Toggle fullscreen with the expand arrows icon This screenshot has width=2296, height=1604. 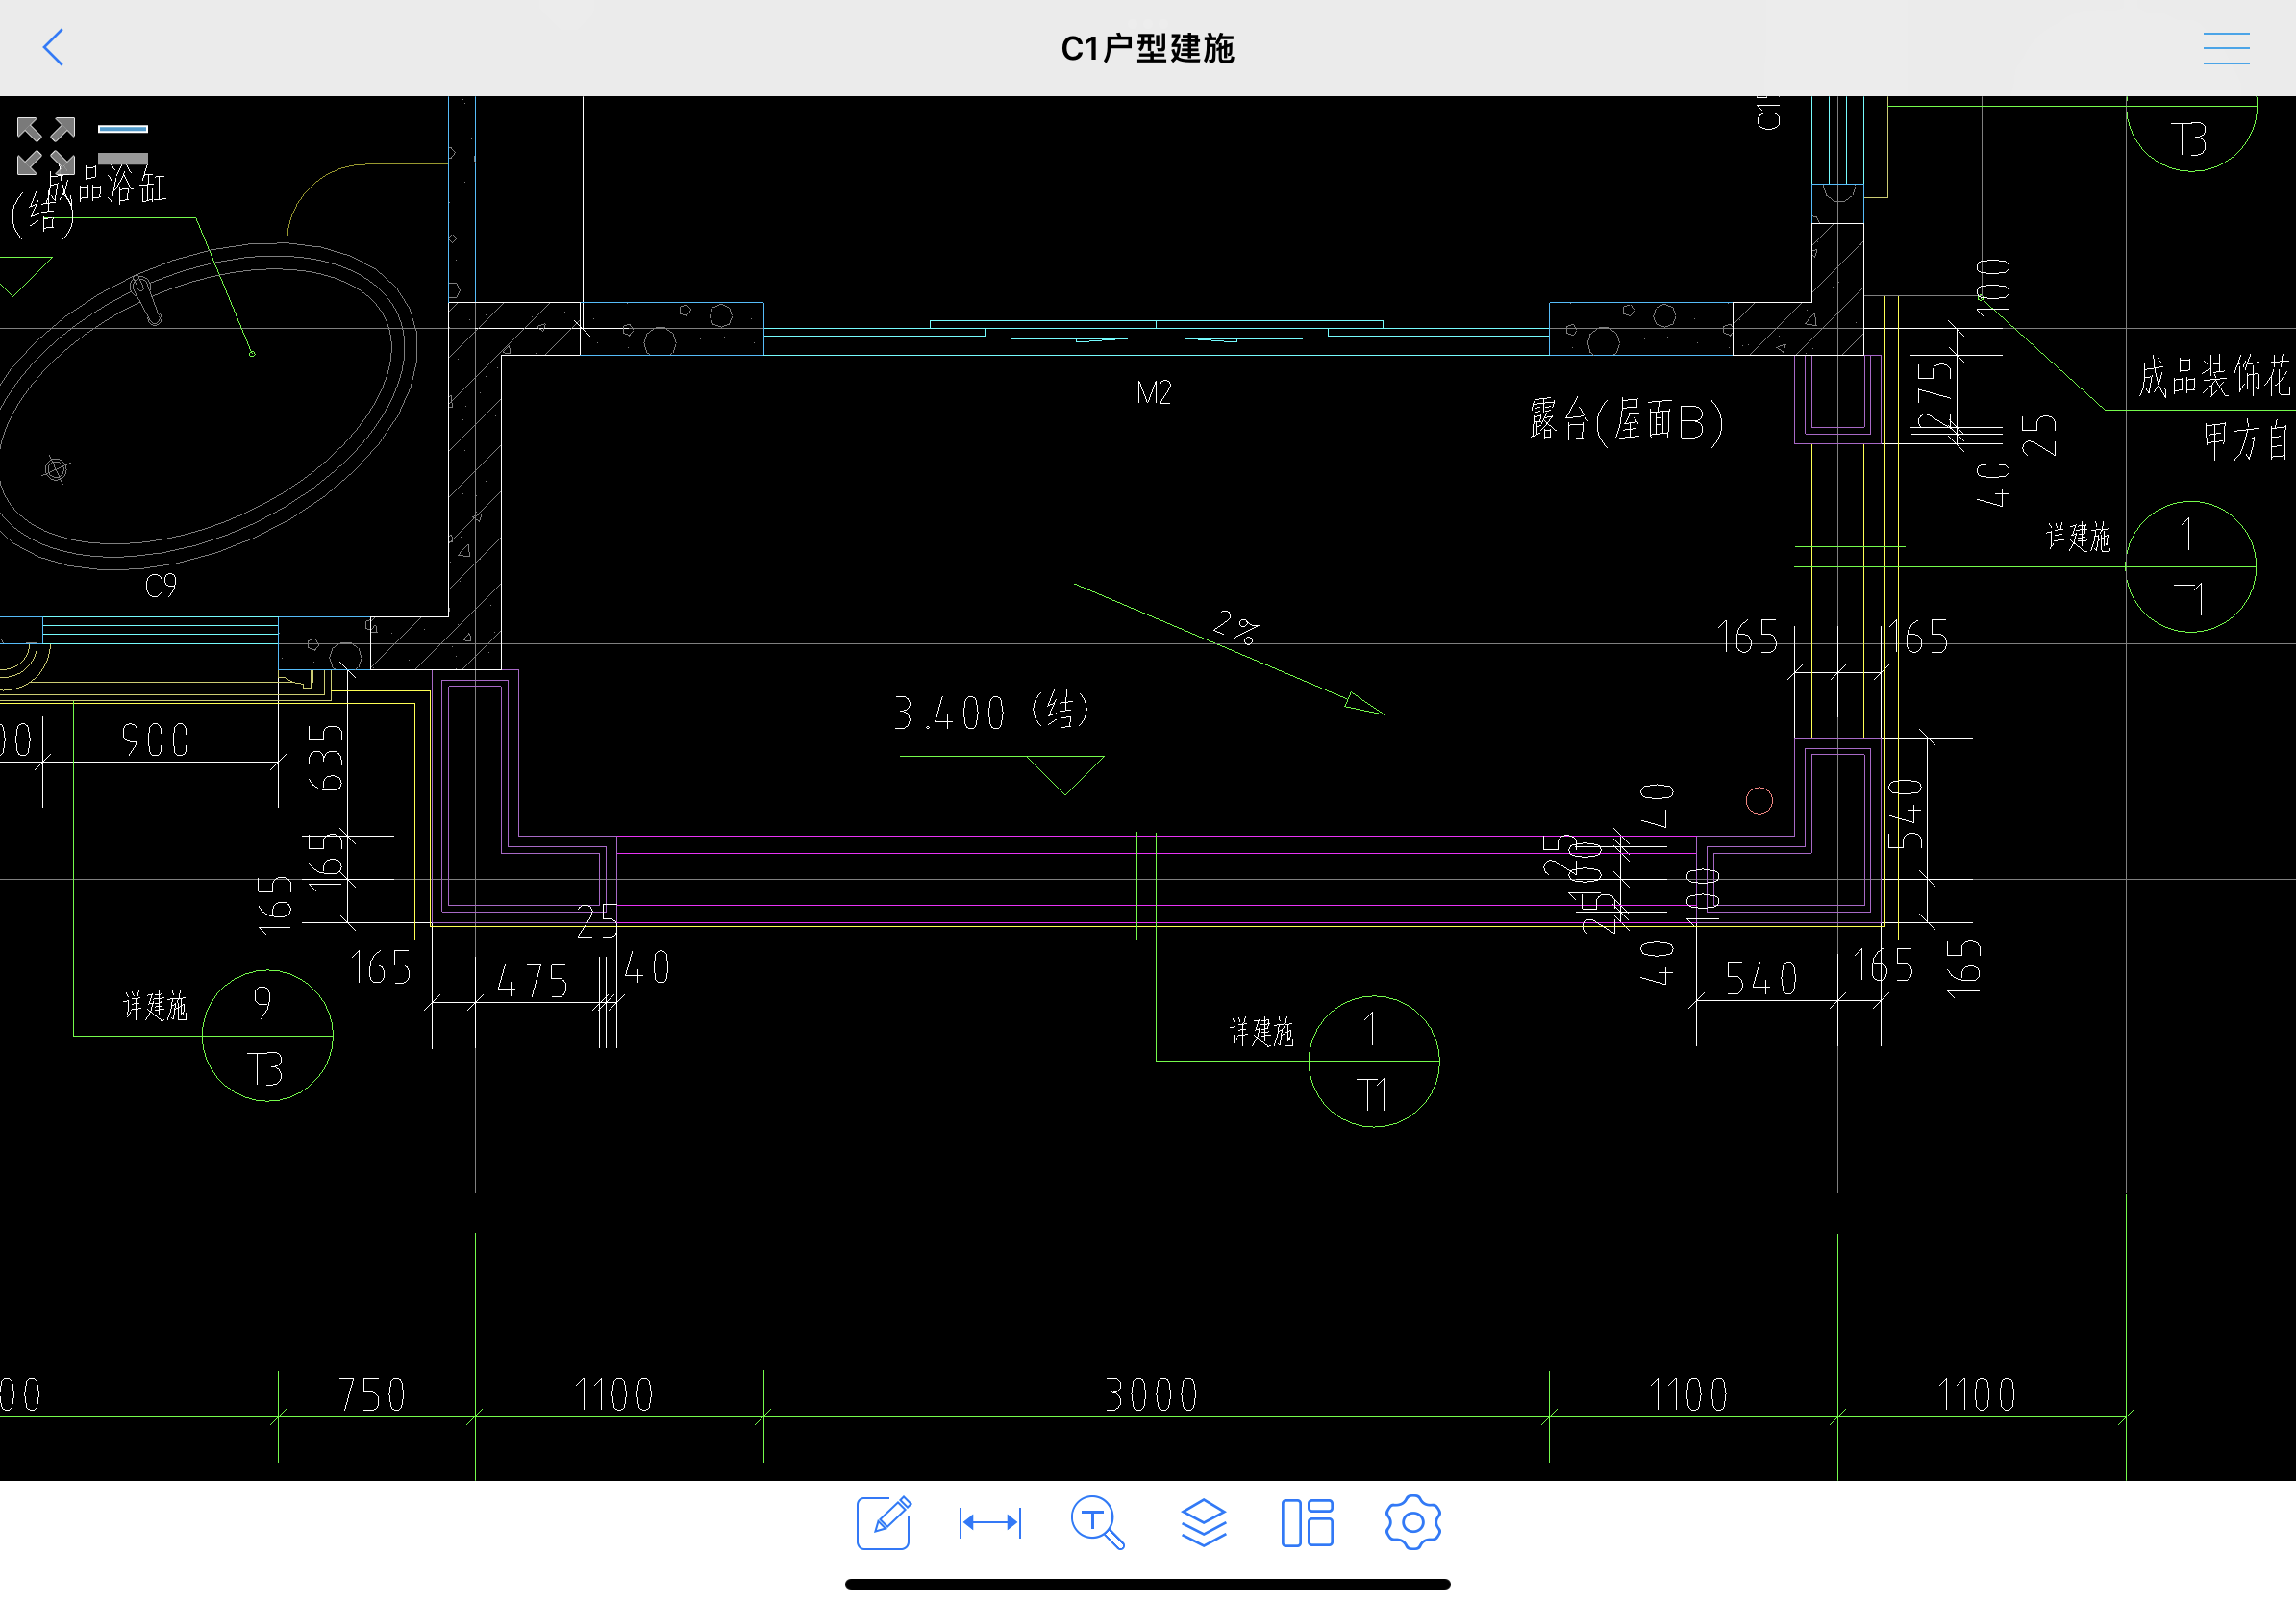pos(46,146)
